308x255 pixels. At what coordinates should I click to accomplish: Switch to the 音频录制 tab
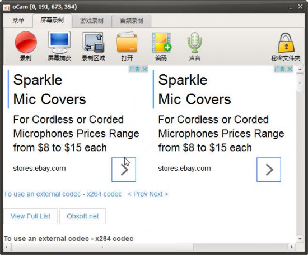pyautogui.click(x=132, y=21)
